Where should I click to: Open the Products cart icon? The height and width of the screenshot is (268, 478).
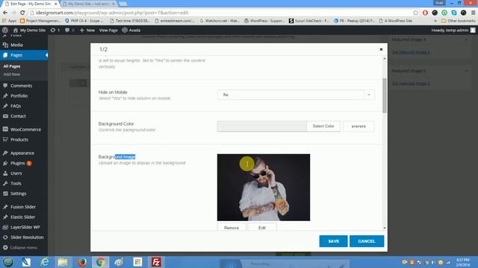tap(5, 139)
